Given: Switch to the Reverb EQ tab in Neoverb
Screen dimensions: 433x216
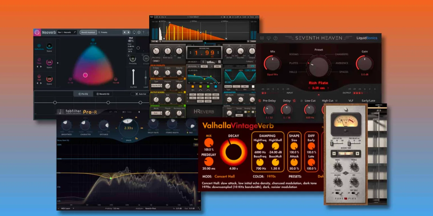Looking at the screenshot, I should [103, 94].
